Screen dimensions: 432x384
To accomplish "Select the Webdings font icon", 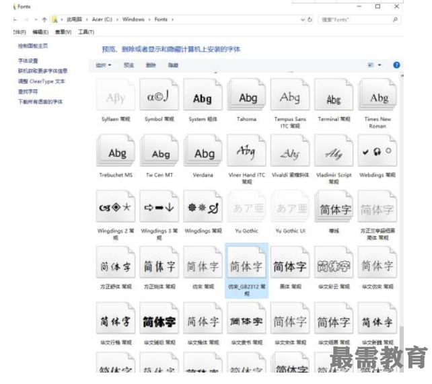I will pyautogui.click(x=377, y=150).
